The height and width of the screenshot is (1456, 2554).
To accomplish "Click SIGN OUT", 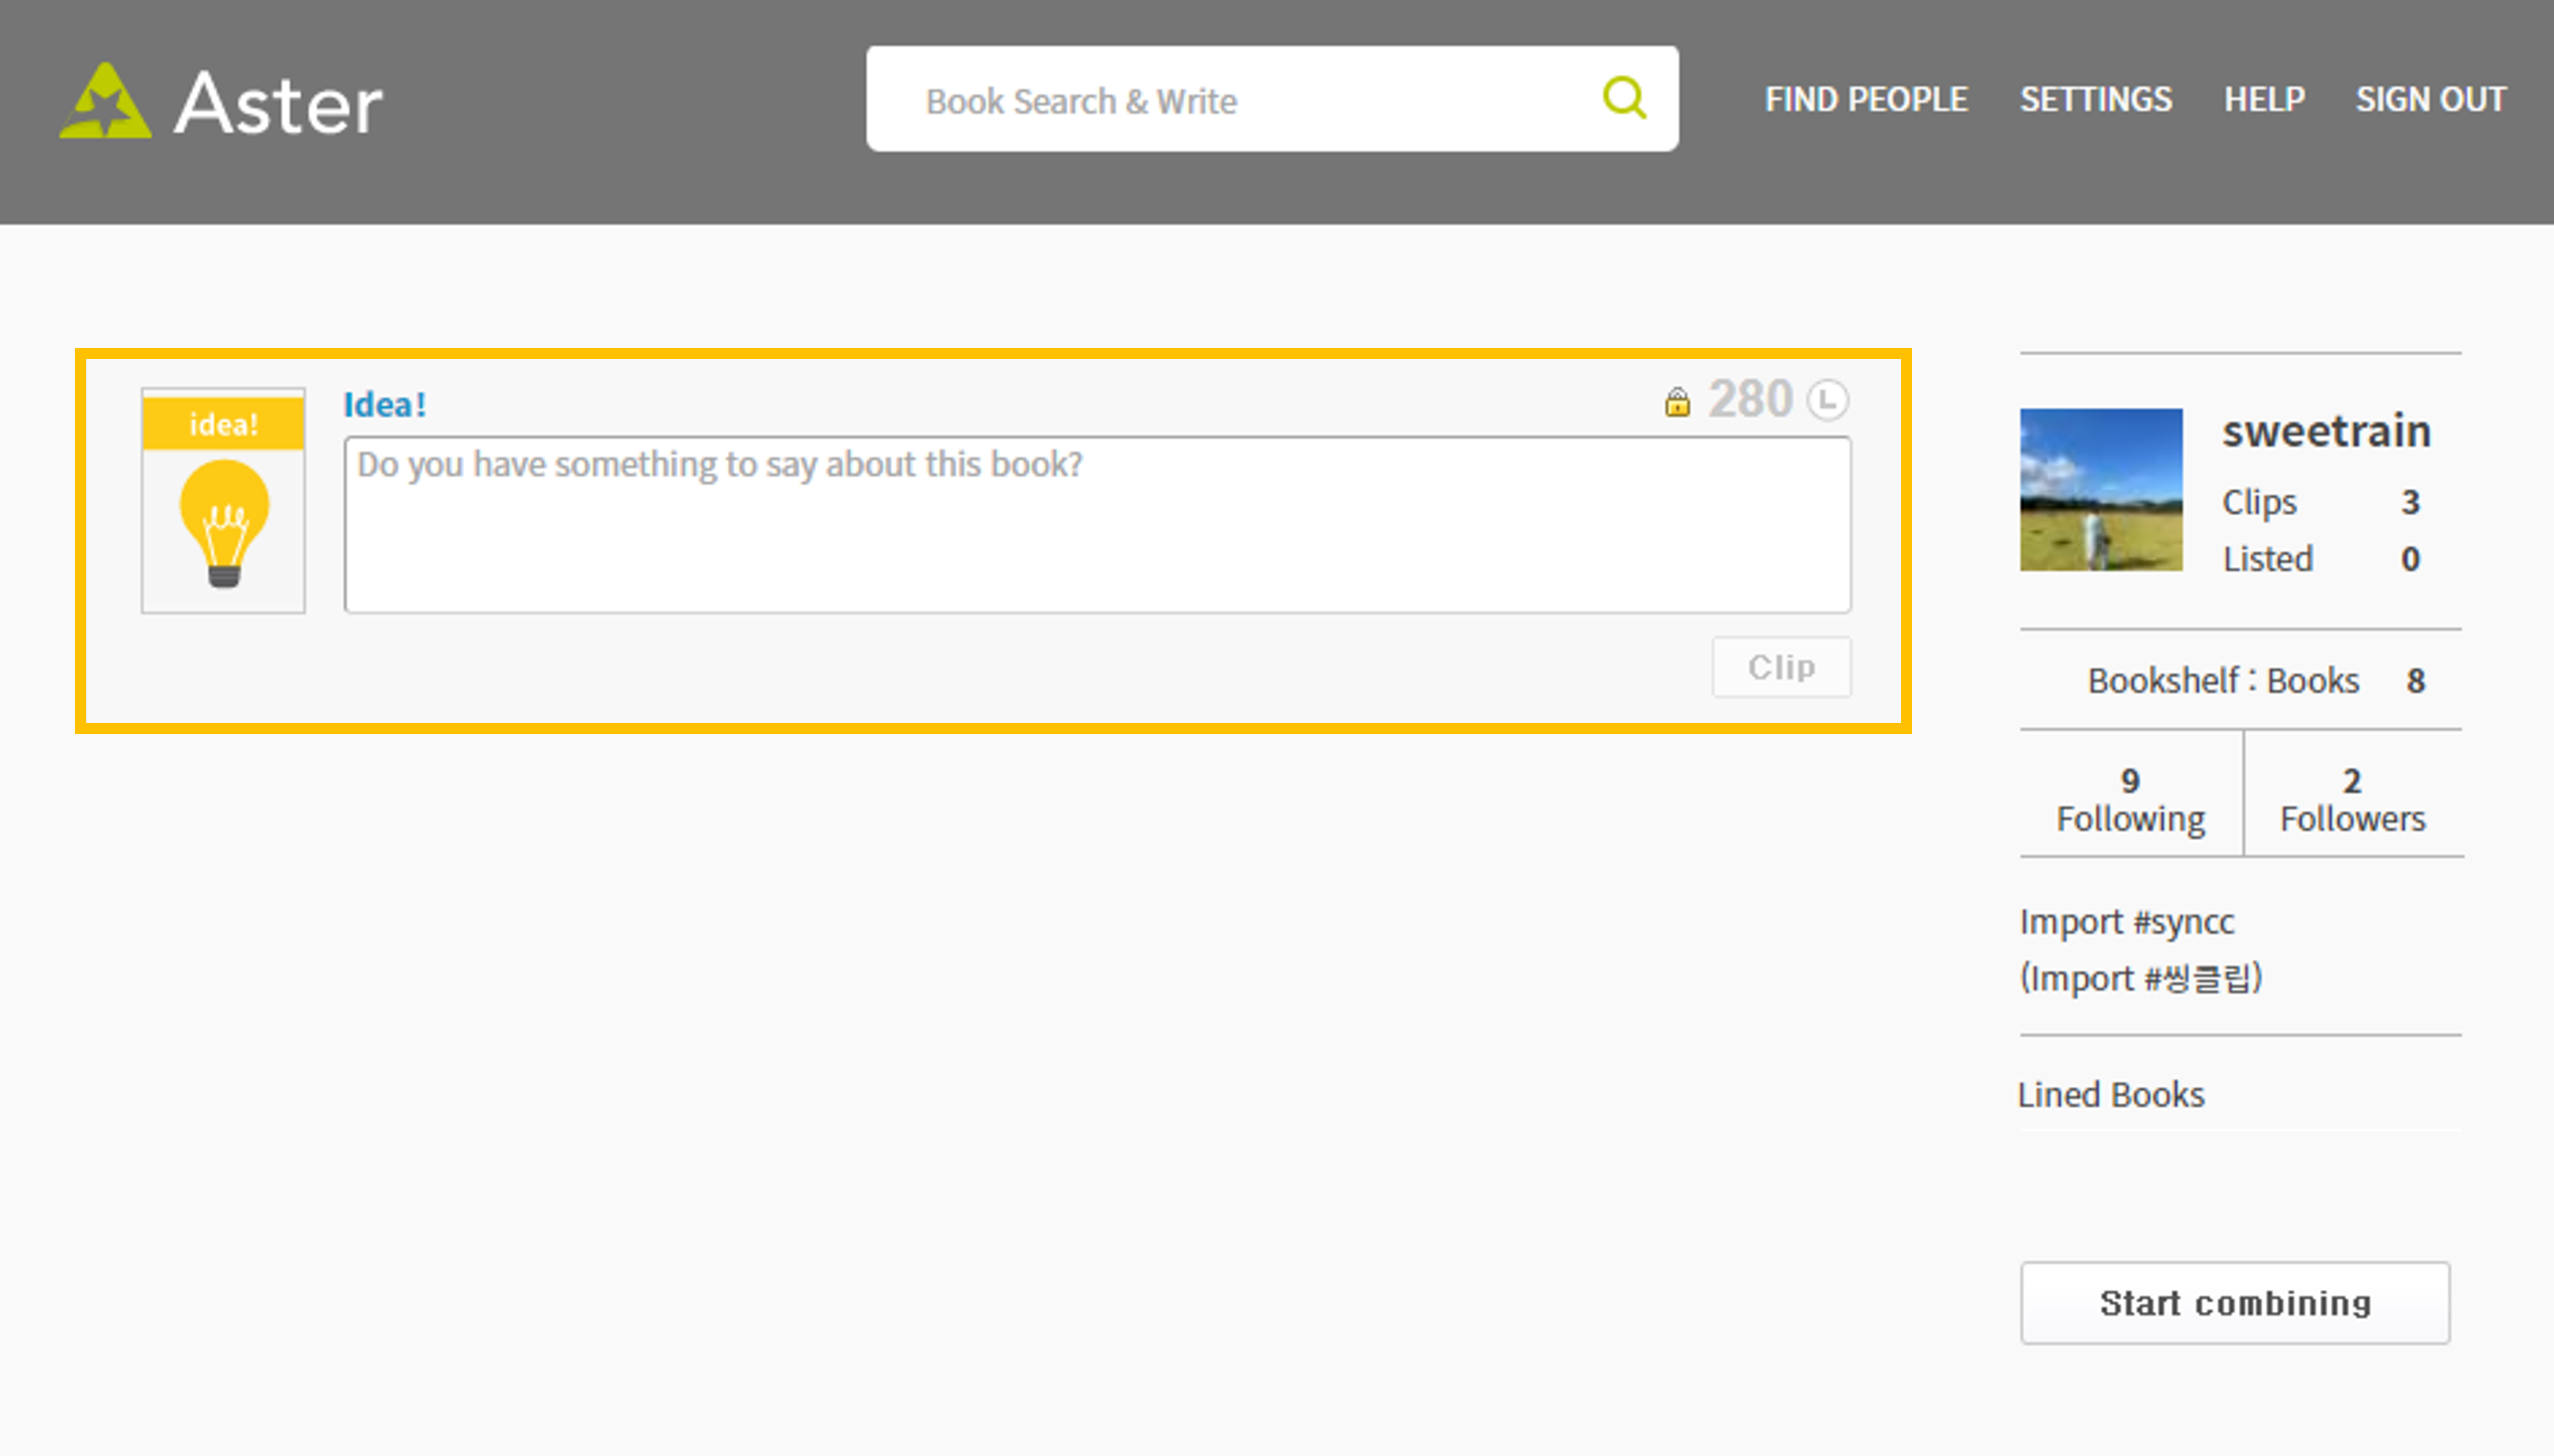I will pyautogui.click(x=2430, y=100).
